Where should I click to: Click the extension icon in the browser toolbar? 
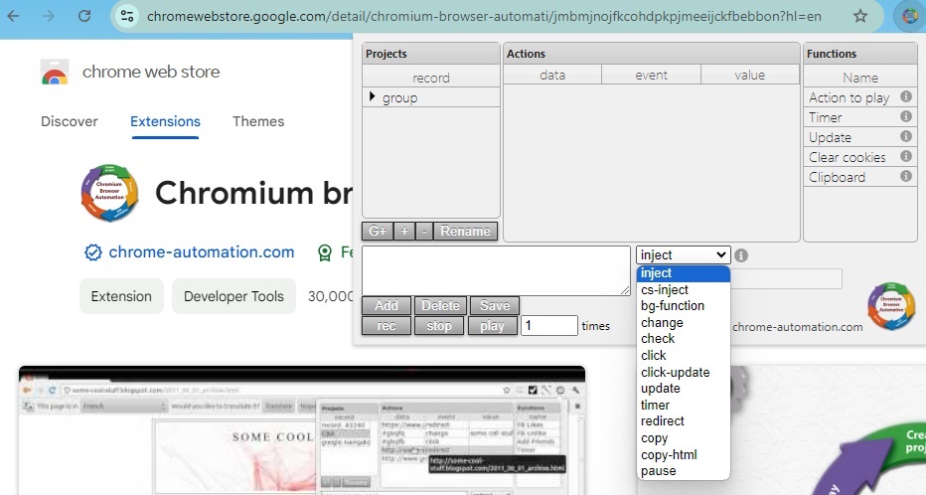909,16
